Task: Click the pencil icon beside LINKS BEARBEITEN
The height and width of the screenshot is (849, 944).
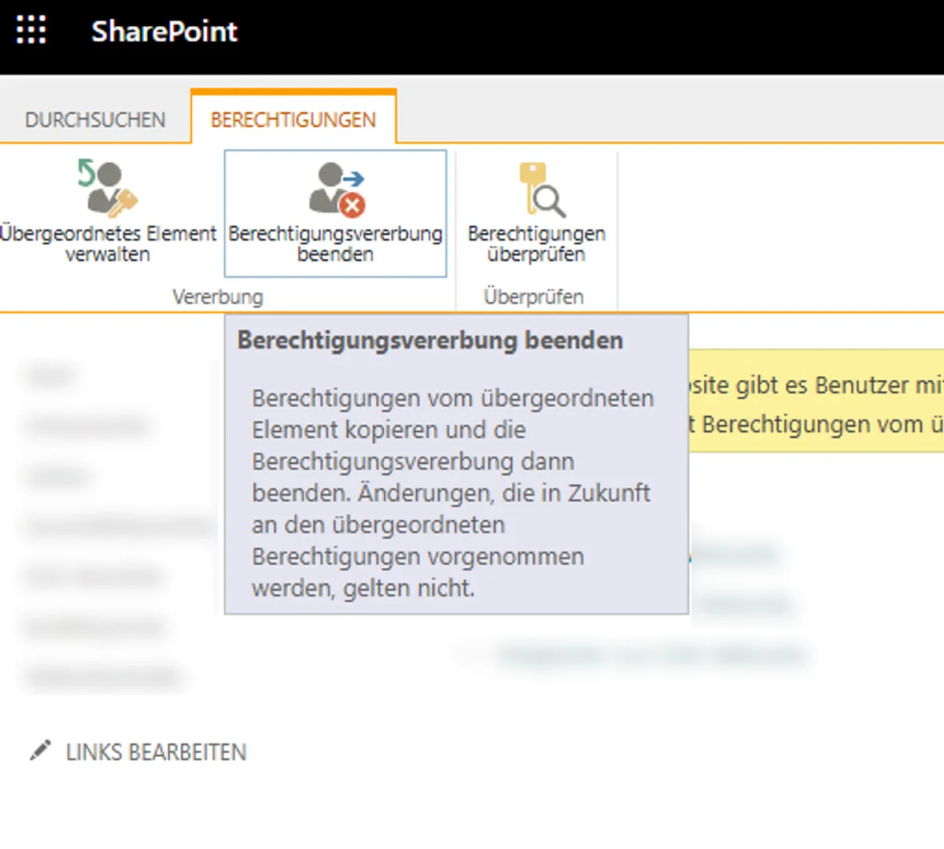Action: pyautogui.click(x=39, y=751)
